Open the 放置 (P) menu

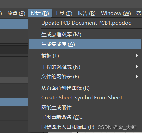coord(16,13)
